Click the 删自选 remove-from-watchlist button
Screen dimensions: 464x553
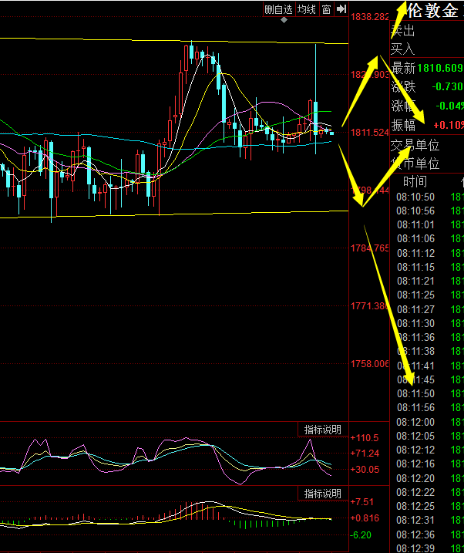(x=278, y=9)
